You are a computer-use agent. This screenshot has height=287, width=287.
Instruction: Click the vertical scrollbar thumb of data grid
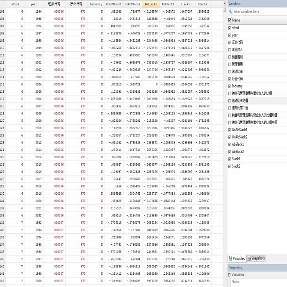(x=225, y=9)
